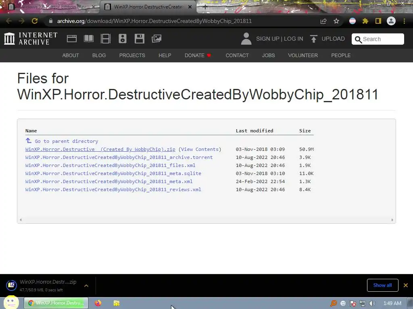Go forward with browser forward arrow
Viewport: 413px width, 309px height.
pyautogui.click(x=22, y=21)
